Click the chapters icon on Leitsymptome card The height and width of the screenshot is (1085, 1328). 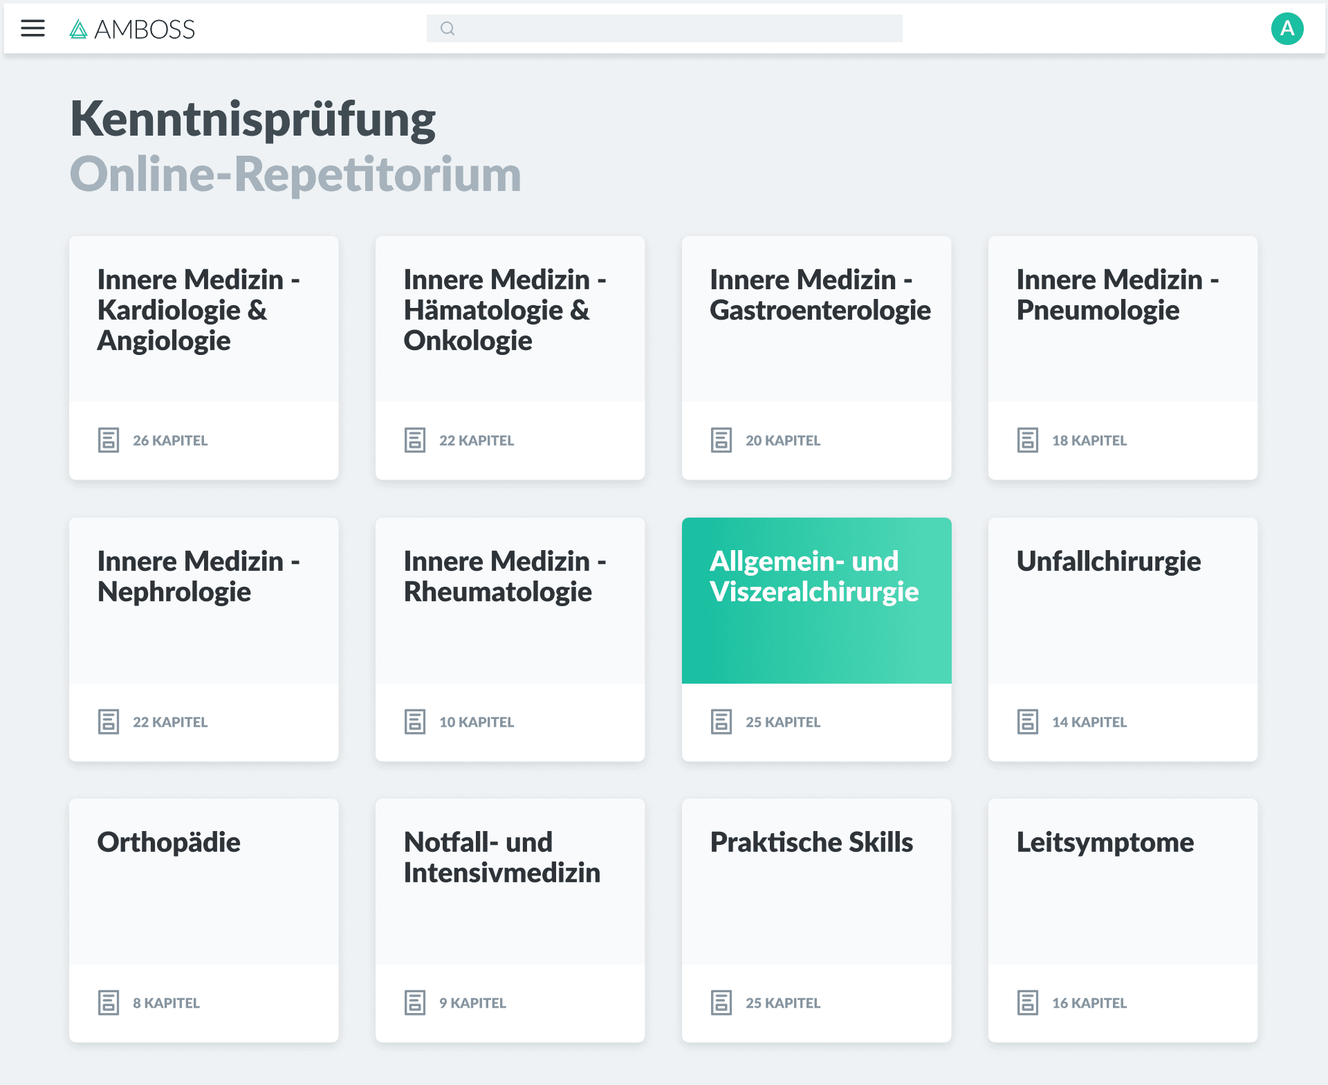tap(1029, 1001)
